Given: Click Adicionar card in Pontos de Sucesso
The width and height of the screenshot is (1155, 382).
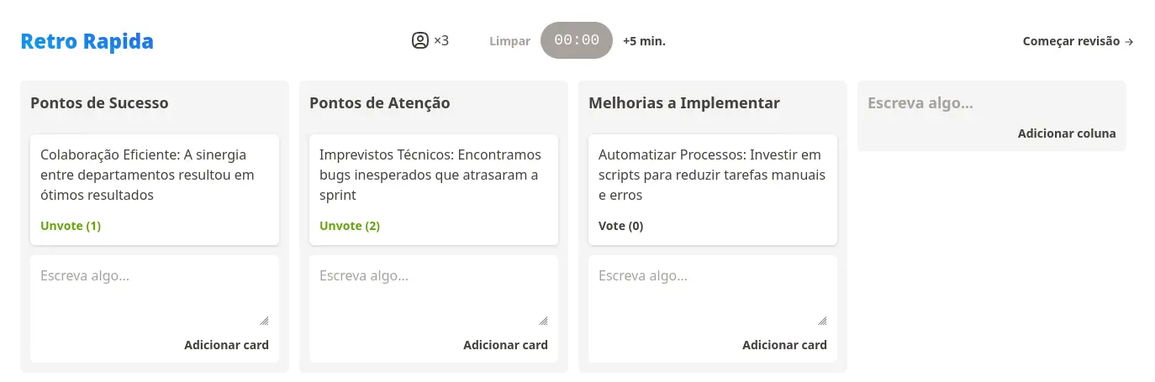Looking at the screenshot, I should coord(226,345).
